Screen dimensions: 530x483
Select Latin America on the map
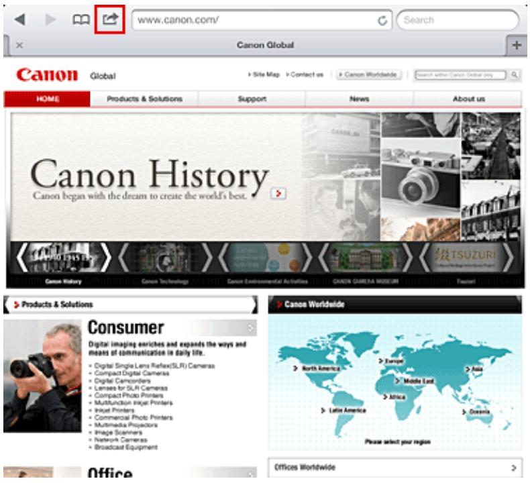point(343,411)
